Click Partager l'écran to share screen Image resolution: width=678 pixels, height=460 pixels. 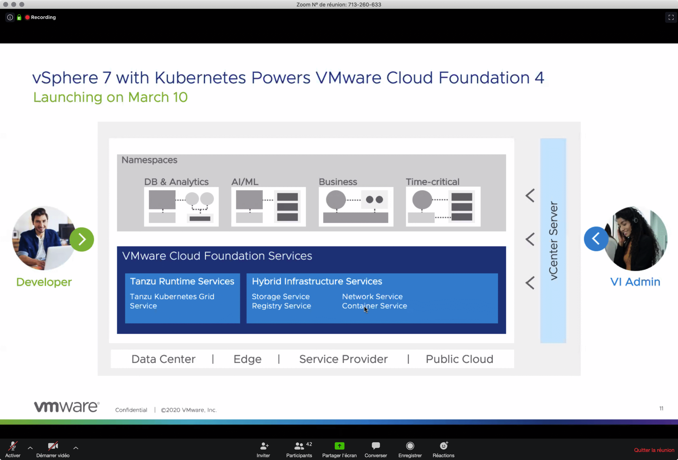click(x=339, y=449)
